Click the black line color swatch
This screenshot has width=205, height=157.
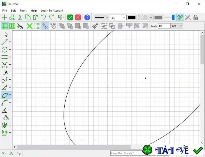pos(131,17)
